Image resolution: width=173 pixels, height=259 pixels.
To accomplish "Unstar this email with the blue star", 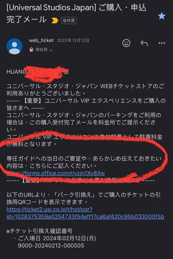I will tap(161, 16).
